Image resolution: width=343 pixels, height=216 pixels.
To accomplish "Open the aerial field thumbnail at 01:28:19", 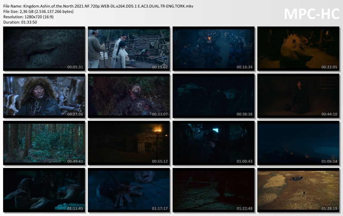I will (298, 190).
